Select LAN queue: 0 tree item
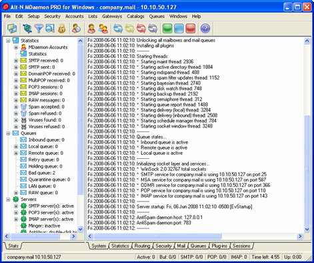The image size is (314, 263). pos(42,186)
